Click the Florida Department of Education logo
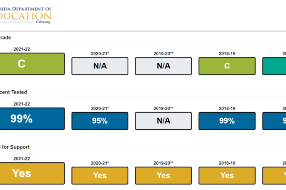 click(x=26, y=15)
